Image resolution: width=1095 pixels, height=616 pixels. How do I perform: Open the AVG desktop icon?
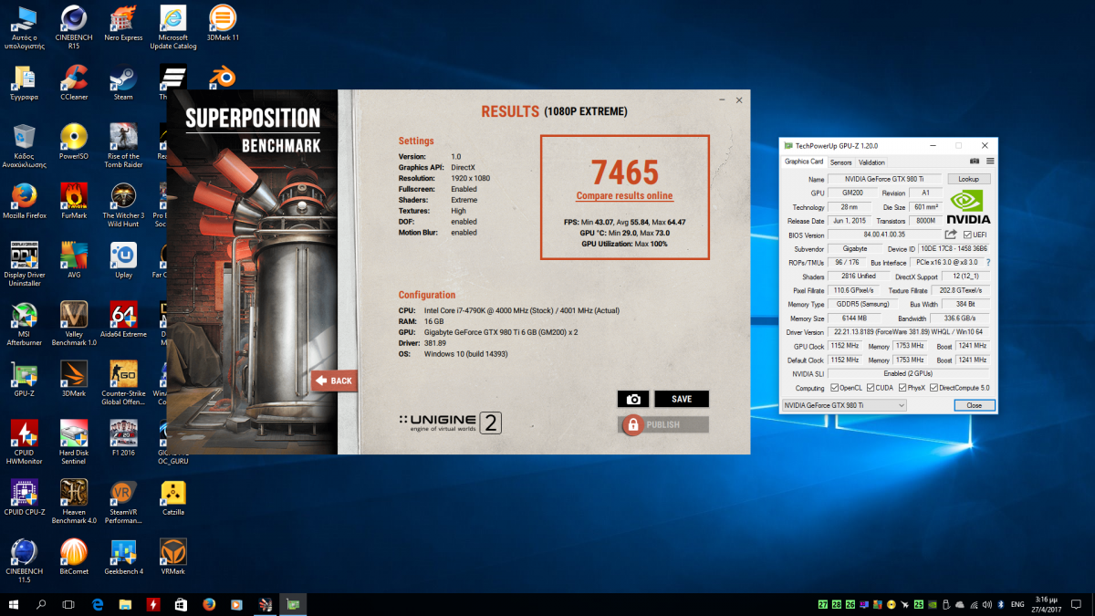tap(74, 261)
